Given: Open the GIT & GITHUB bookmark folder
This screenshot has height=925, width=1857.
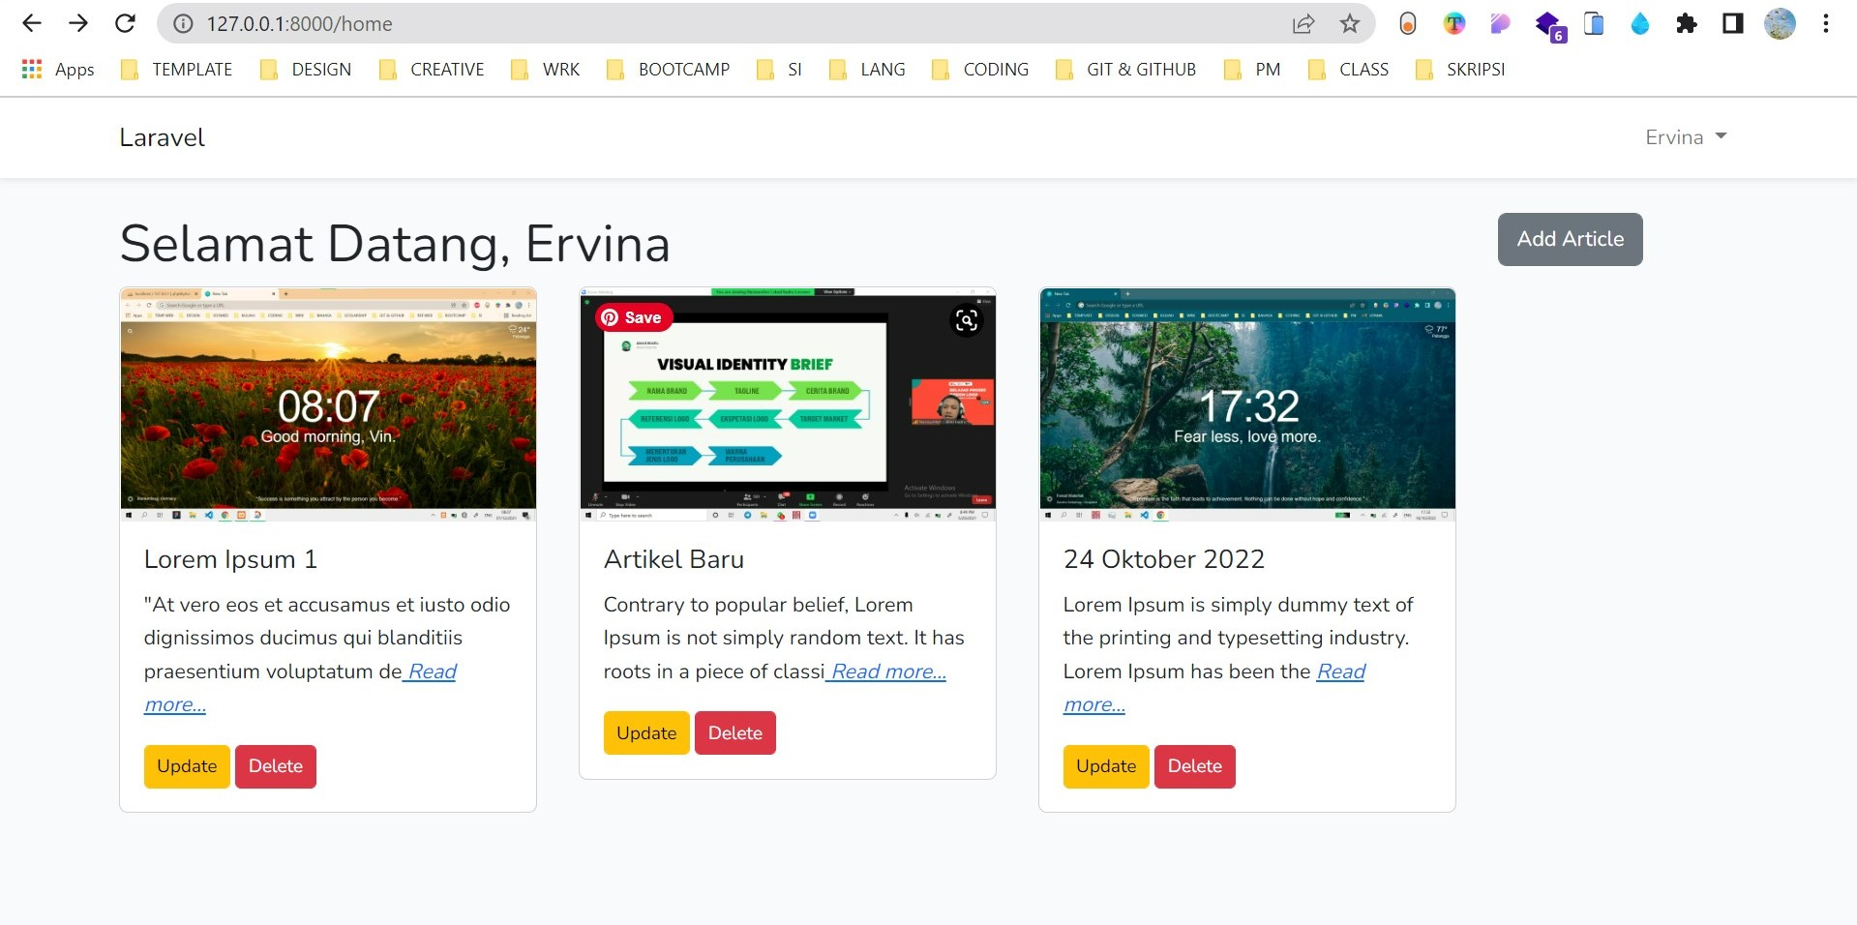Looking at the screenshot, I should coord(1125,70).
